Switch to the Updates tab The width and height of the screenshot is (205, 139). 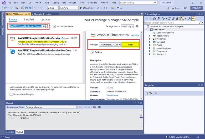pyautogui.click(x=45, y=19)
